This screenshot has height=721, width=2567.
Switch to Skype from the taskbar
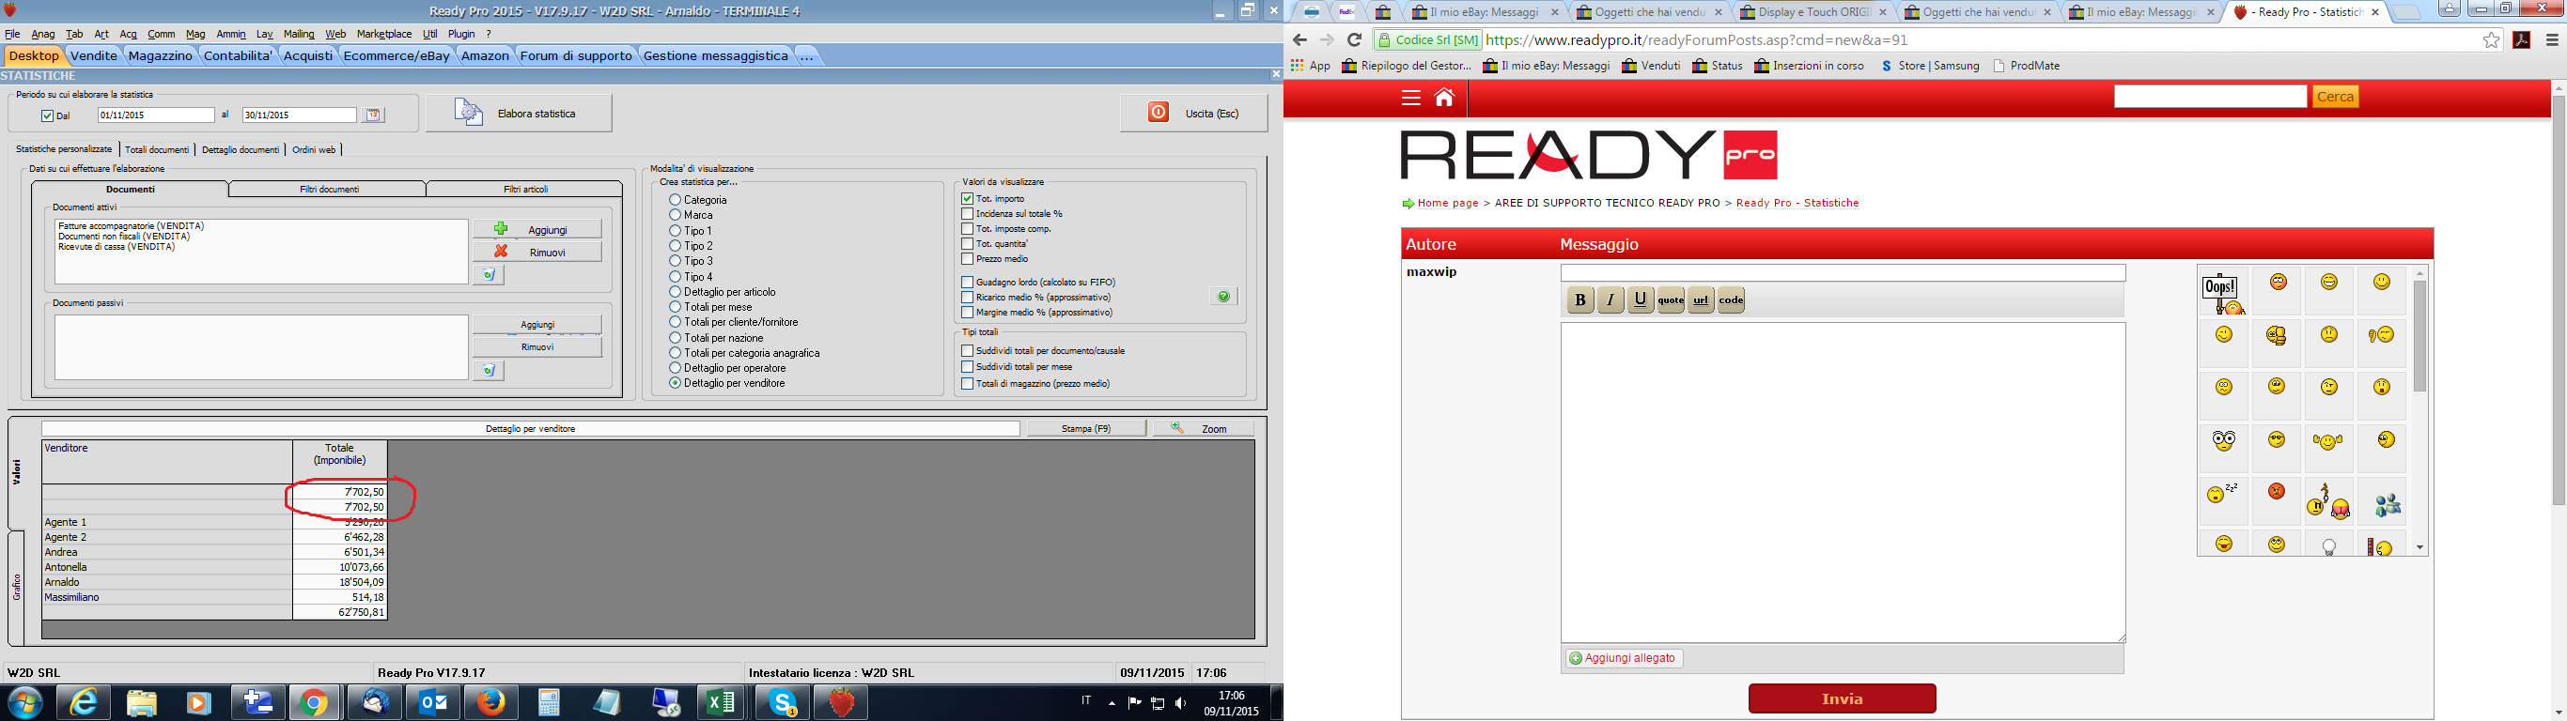pyautogui.click(x=784, y=703)
